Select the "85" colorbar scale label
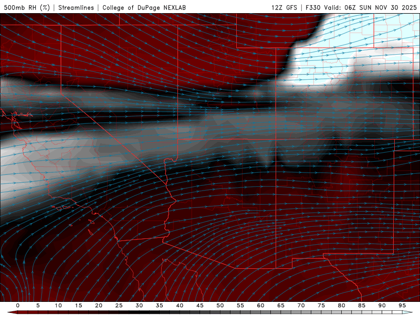The height and width of the screenshot is (315, 420). click(362, 306)
